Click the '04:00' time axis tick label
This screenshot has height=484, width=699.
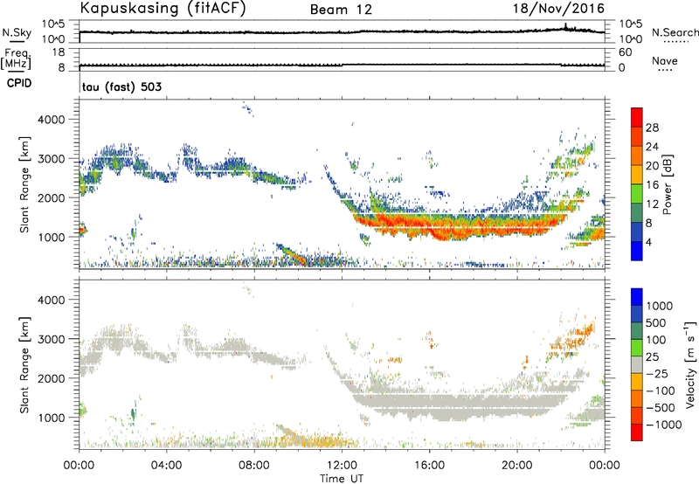pyautogui.click(x=167, y=466)
